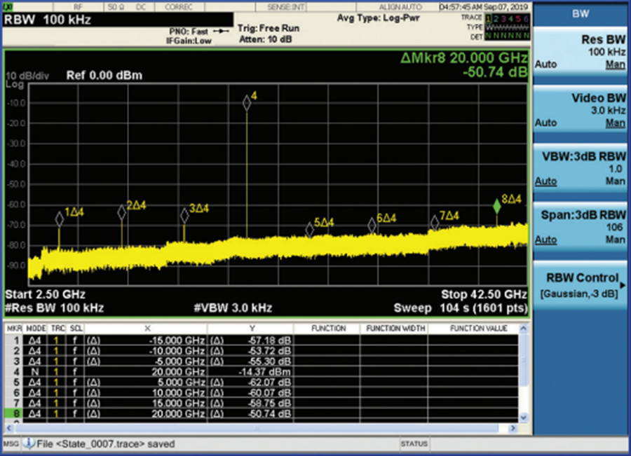631x456 pixels.
Task: Select trace number 1 in TRACE indicator
Action: (489, 18)
